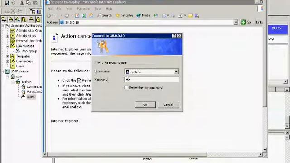Viewport: 290px width, 163px height.
Task: Expand the Administrators tree node
Action: pyautogui.click(x=8, y=36)
